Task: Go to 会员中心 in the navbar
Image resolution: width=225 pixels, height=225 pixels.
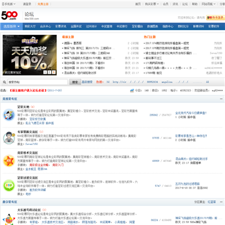Action: click(x=46, y=26)
